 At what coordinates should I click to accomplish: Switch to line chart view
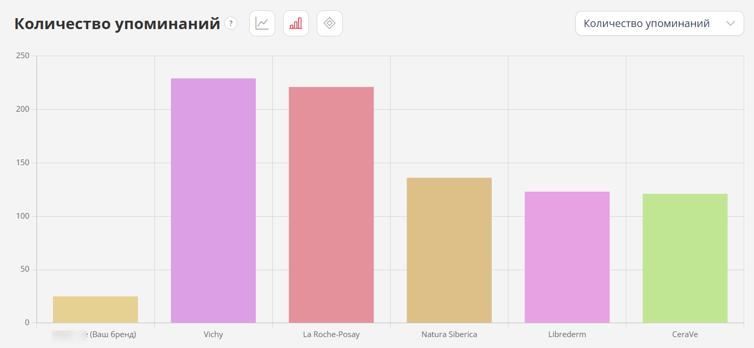(262, 23)
